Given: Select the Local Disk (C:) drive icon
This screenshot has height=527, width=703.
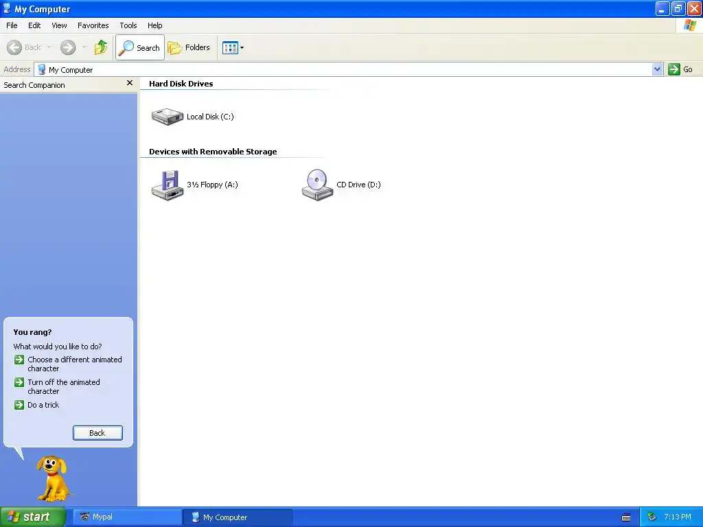Looking at the screenshot, I should point(168,117).
